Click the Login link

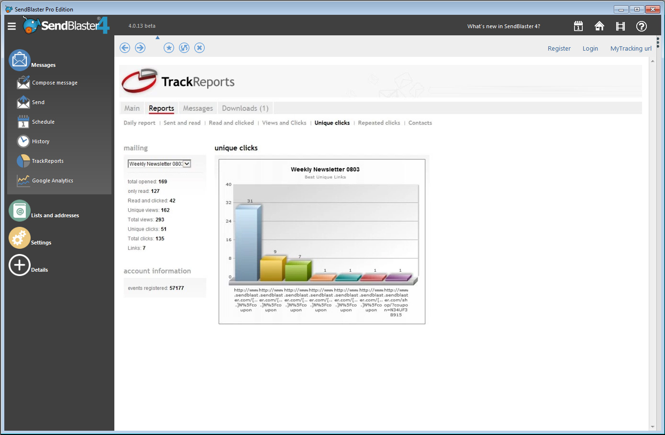coord(590,49)
